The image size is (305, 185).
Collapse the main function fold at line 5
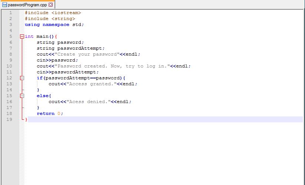[22, 36]
